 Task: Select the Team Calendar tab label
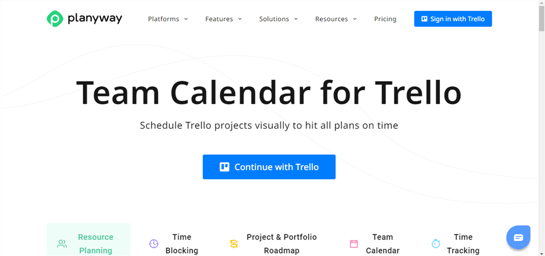pos(383,244)
